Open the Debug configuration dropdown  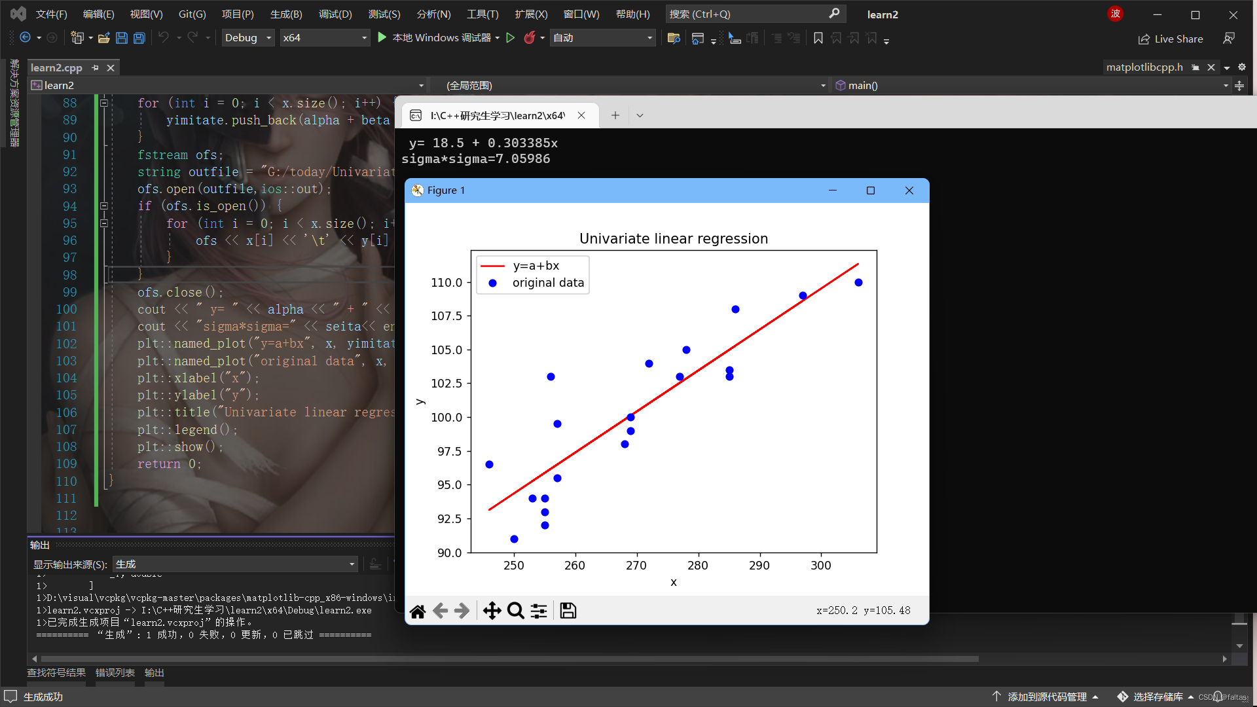248,38
